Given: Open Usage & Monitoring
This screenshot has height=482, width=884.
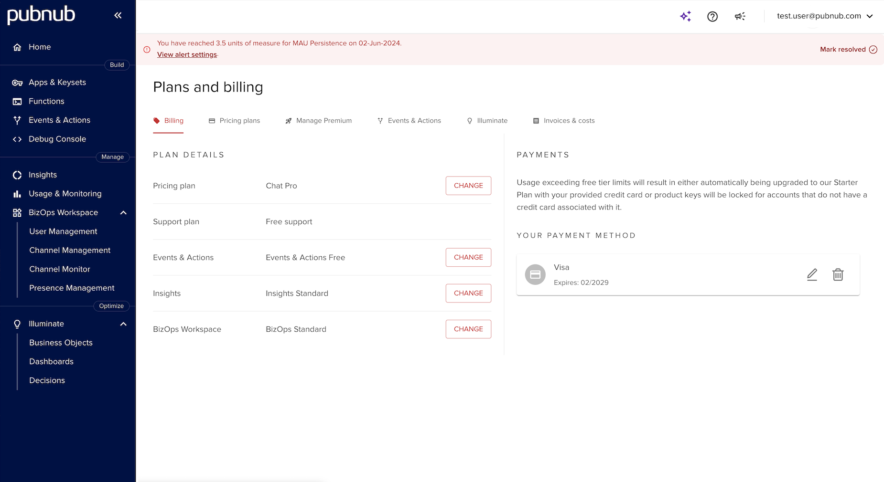Looking at the screenshot, I should (x=65, y=194).
